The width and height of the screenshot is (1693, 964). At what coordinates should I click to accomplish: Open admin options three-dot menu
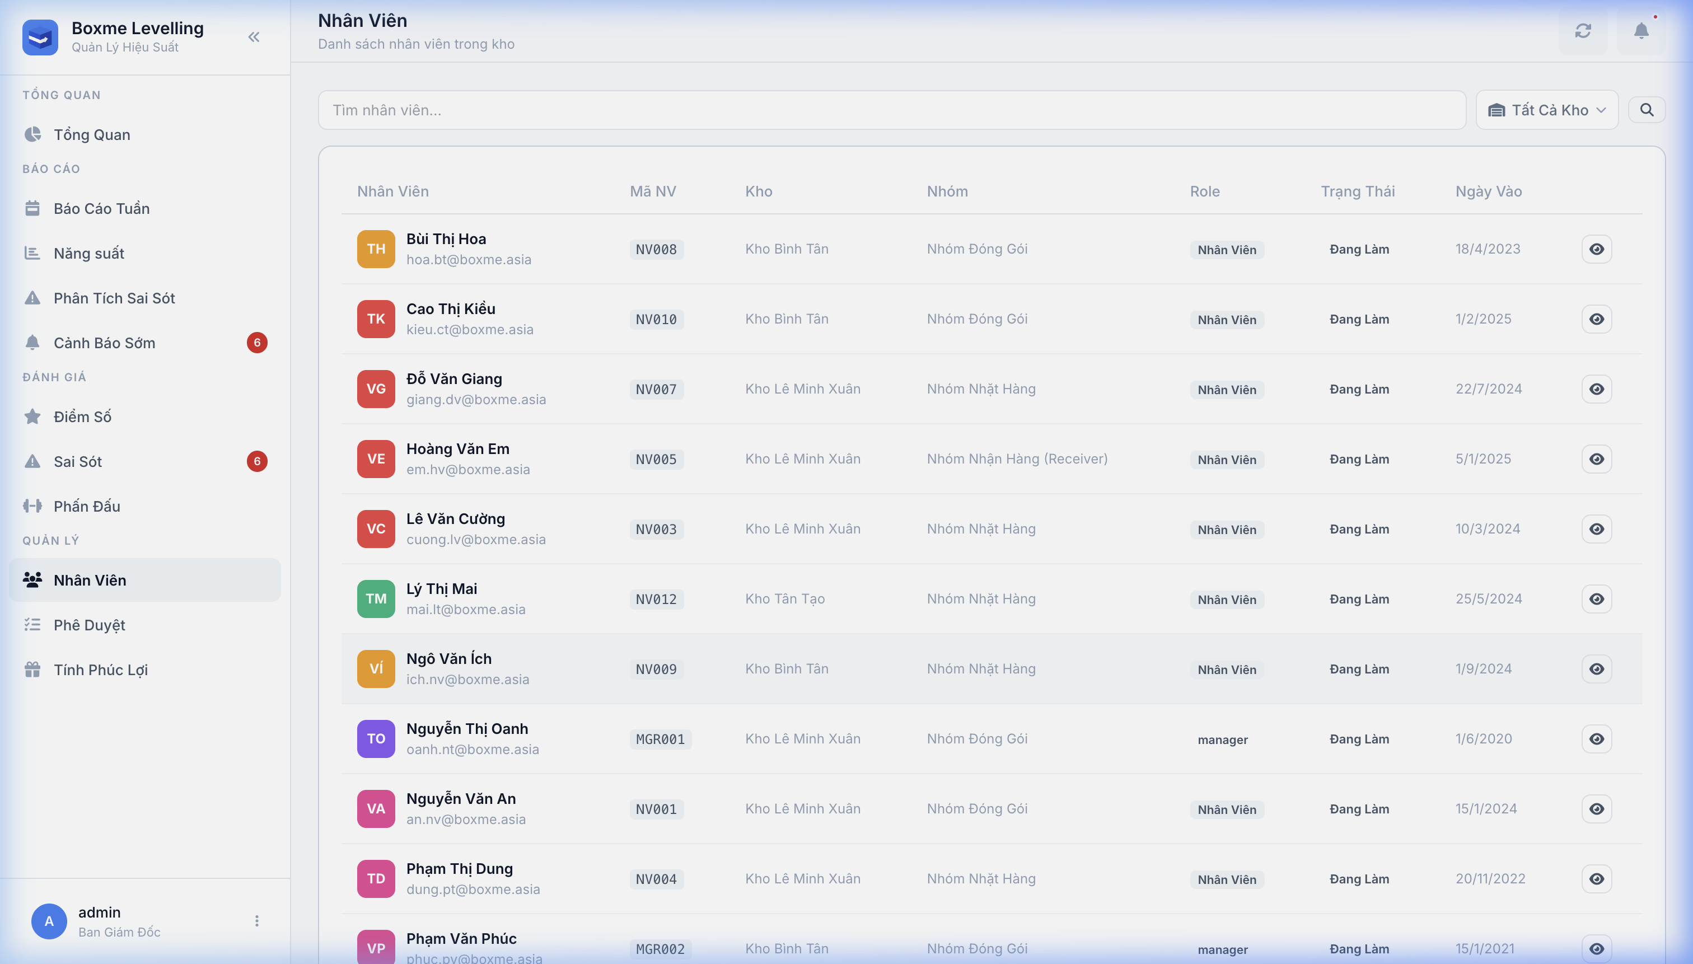257,921
